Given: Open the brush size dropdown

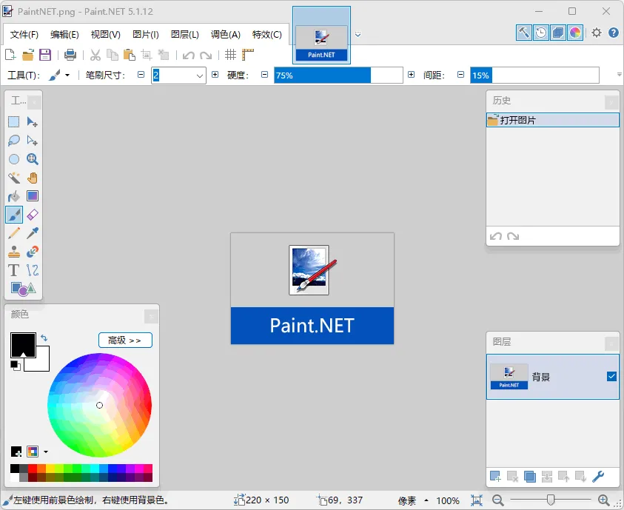Looking at the screenshot, I should (x=200, y=76).
